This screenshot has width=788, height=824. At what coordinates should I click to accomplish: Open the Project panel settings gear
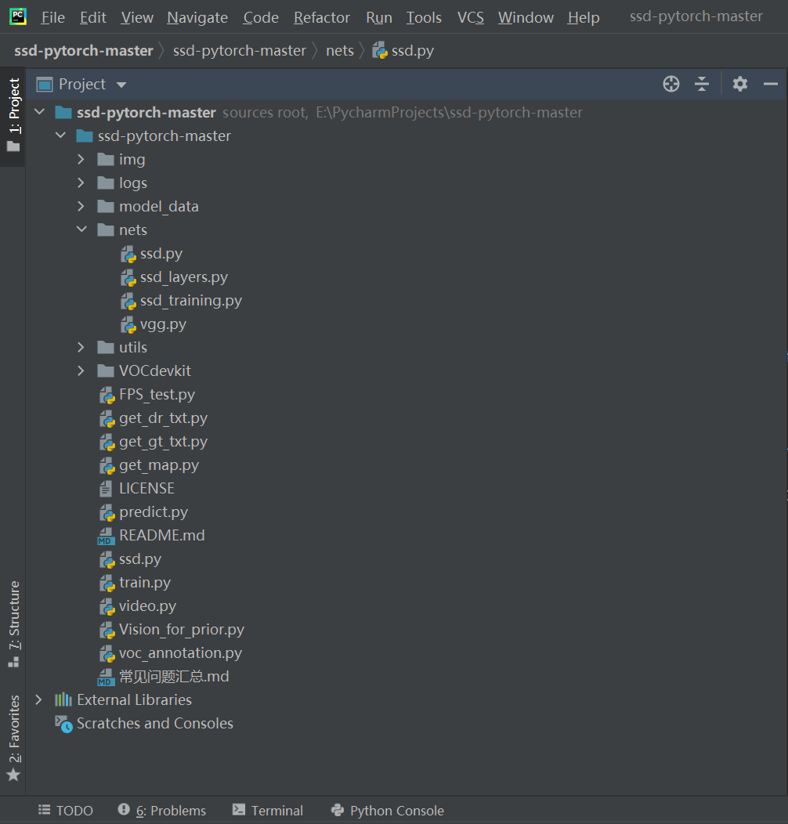click(x=739, y=84)
